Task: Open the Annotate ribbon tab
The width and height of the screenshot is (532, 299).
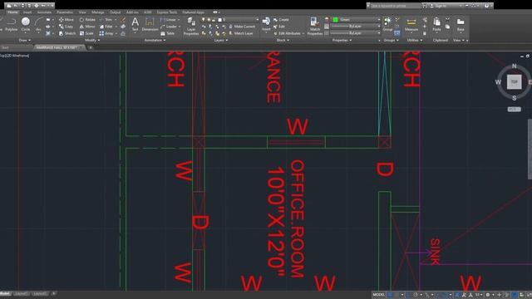Action: pyautogui.click(x=44, y=12)
